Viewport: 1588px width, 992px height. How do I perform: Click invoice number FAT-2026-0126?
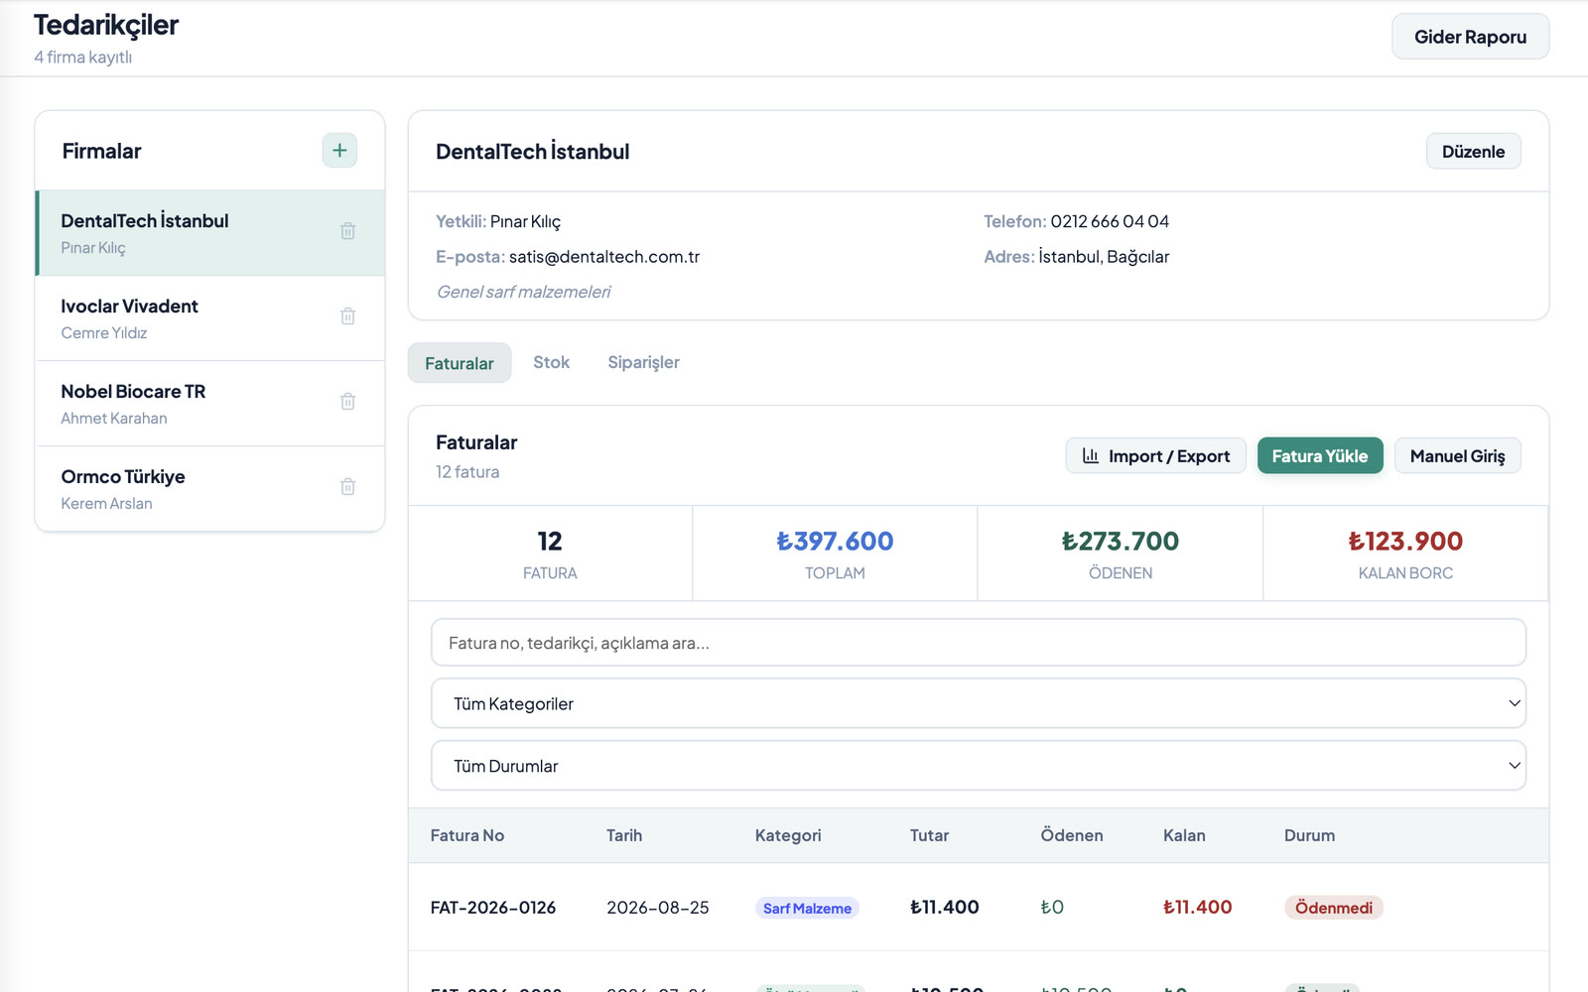point(493,908)
